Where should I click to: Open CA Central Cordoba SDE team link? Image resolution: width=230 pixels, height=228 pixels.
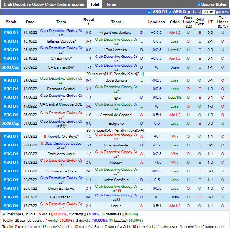click(x=61, y=104)
